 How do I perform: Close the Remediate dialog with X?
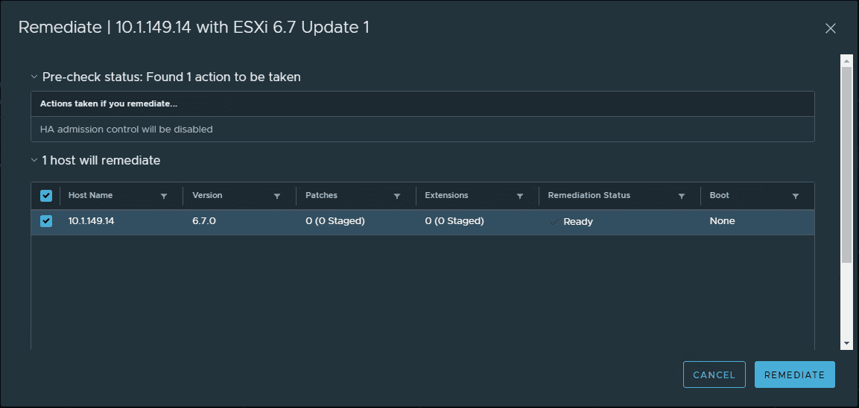pyautogui.click(x=831, y=28)
